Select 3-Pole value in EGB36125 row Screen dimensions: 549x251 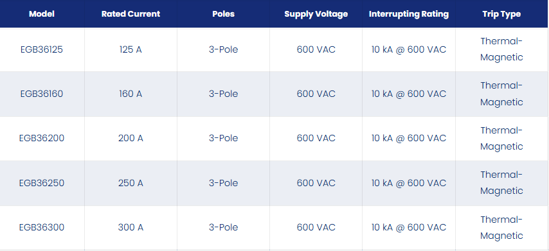coord(223,49)
